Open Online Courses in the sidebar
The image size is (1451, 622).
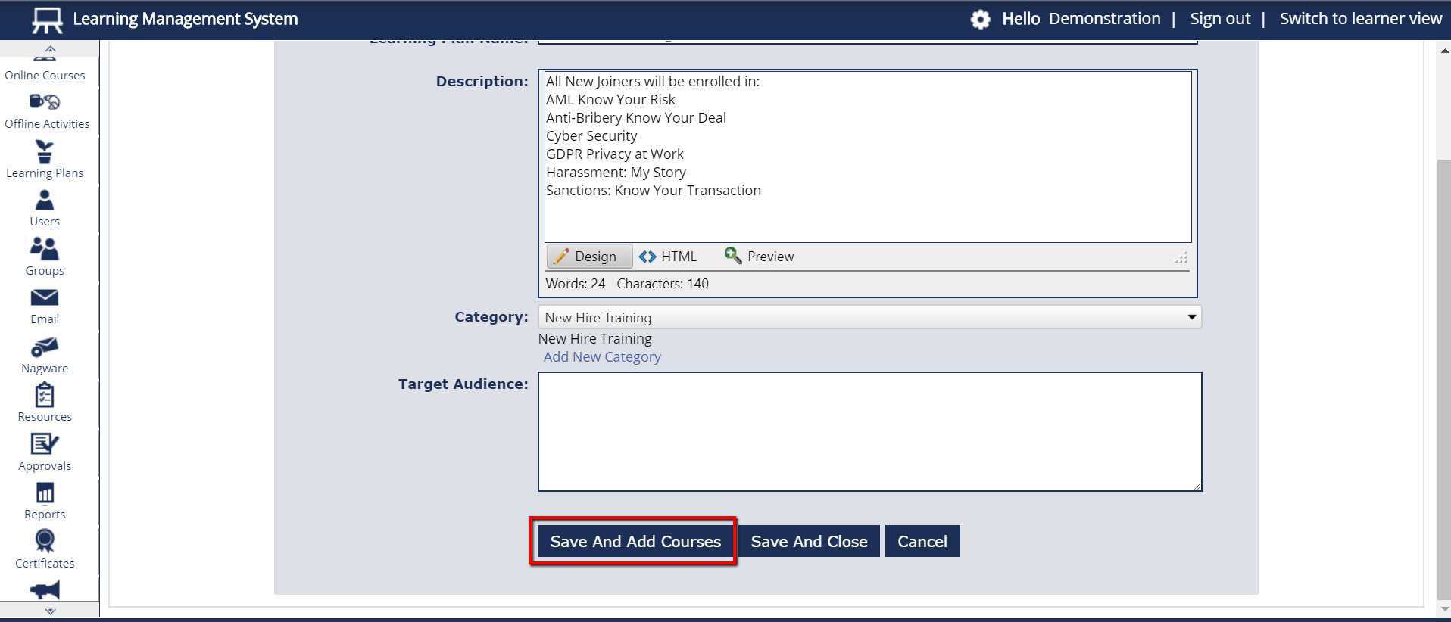click(x=45, y=75)
